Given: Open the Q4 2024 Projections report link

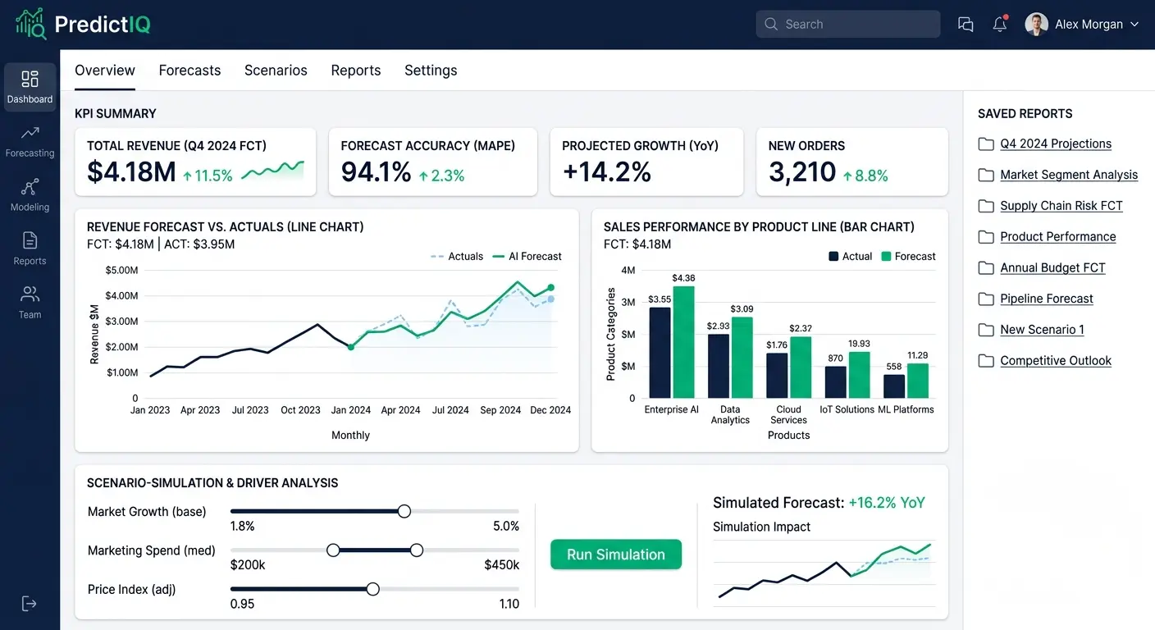Looking at the screenshot, I should coord(1056,144).
